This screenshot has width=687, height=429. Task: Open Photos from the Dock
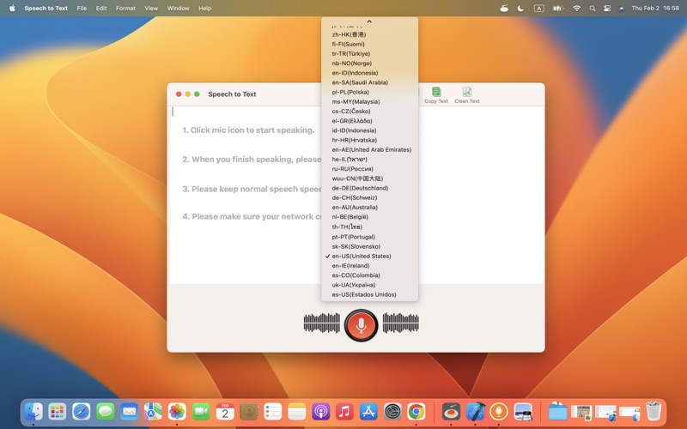pos(177,412)
